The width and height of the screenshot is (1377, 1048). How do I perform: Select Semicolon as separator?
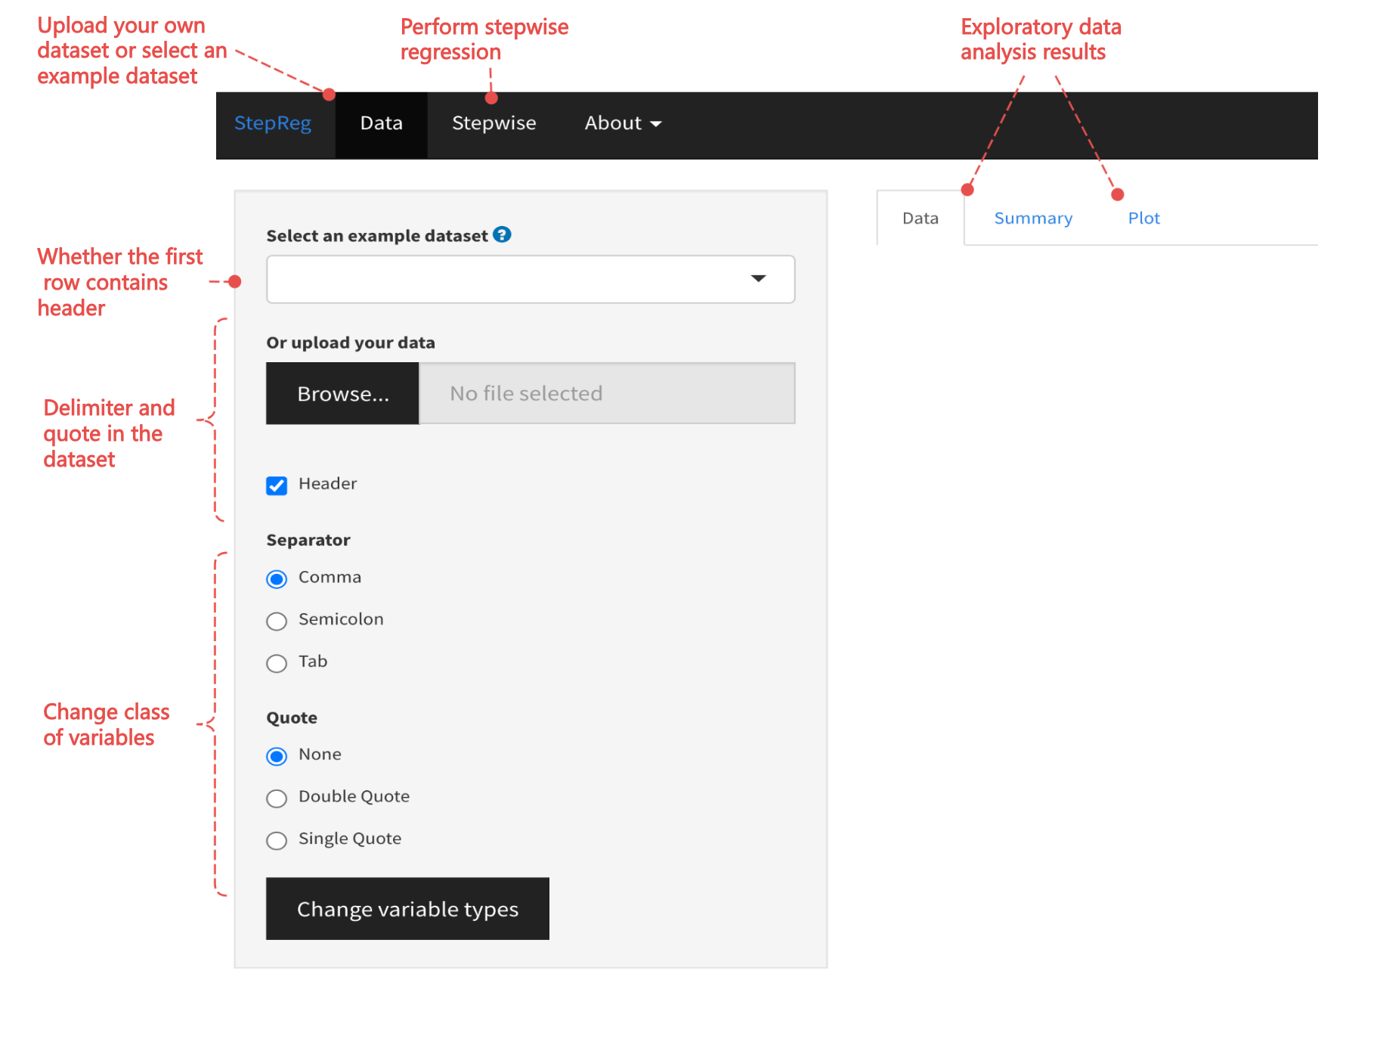[277, 622]
